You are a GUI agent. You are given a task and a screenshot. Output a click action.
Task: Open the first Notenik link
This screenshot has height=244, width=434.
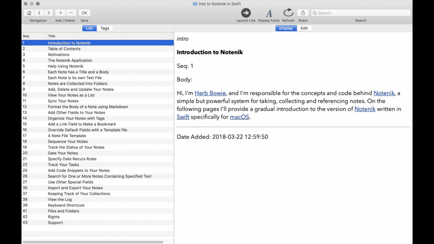(x=384, y=93)
